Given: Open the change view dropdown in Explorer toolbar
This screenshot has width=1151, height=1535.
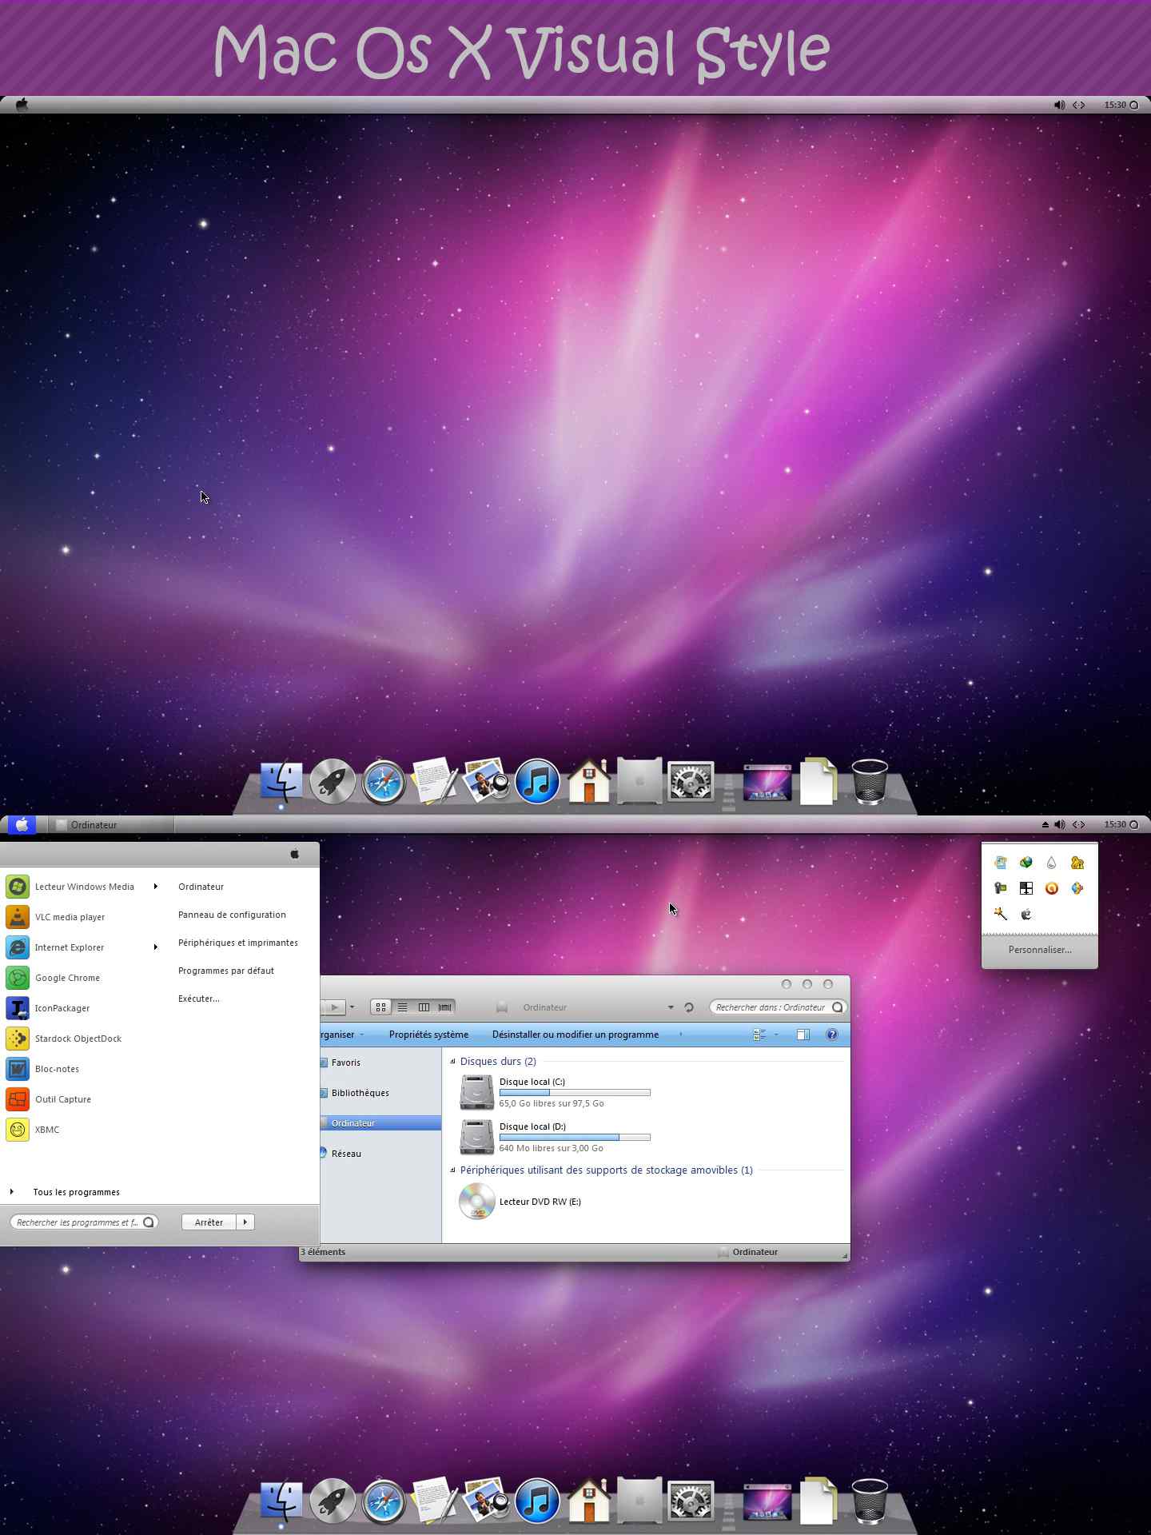Looking at the screenshot, I should coord(776,1035).
